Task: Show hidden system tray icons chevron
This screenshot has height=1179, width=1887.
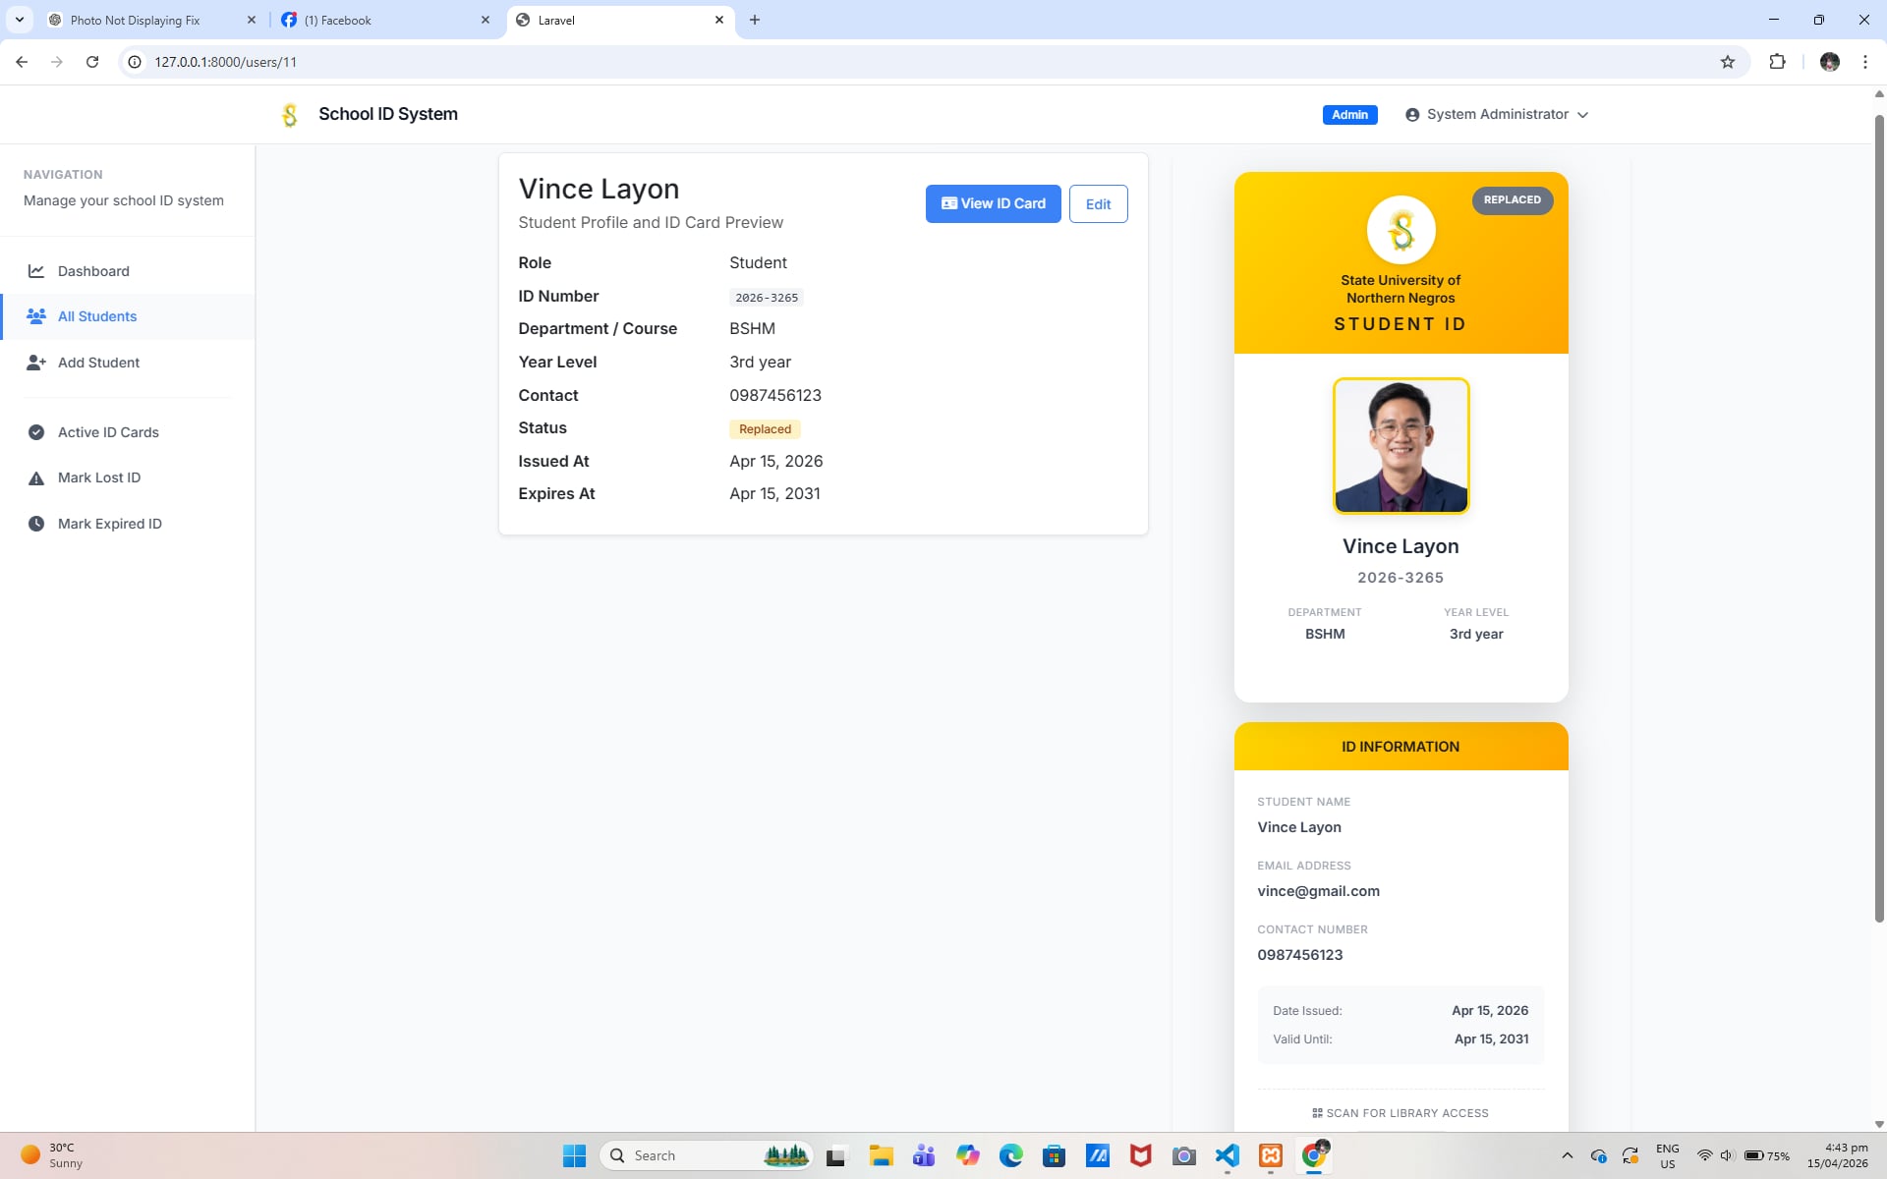Action: coord(1567,1155)
